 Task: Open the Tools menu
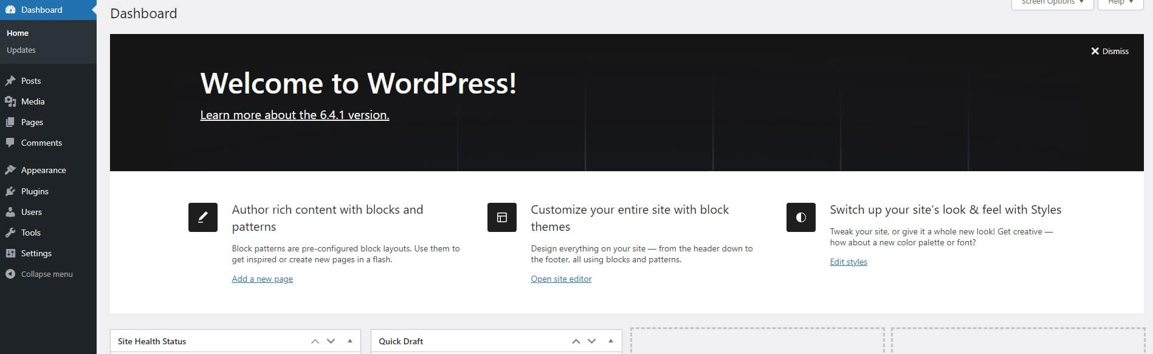[x=48, y=233]
